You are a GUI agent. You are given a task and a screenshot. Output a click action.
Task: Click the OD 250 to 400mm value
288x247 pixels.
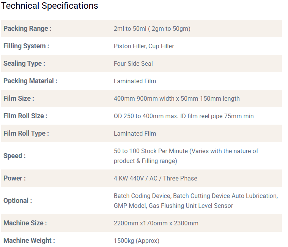[184, 116]
